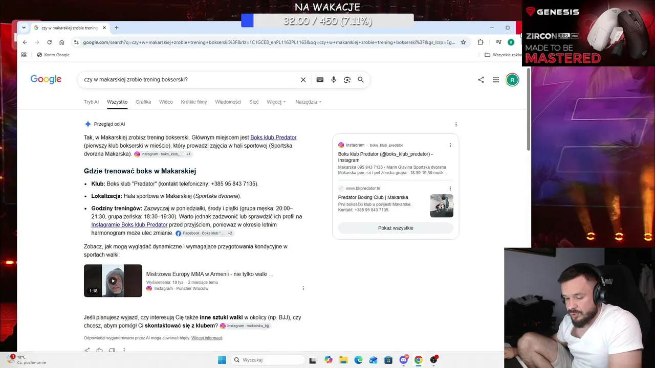Viewport: 655px width, 368px height.
Task: Open the Instagramie Boks klub Predator link
Action: [129, 225]
